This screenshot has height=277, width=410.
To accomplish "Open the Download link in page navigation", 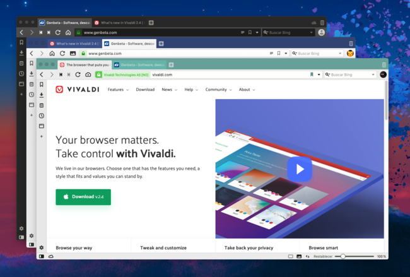I will 145,90.
